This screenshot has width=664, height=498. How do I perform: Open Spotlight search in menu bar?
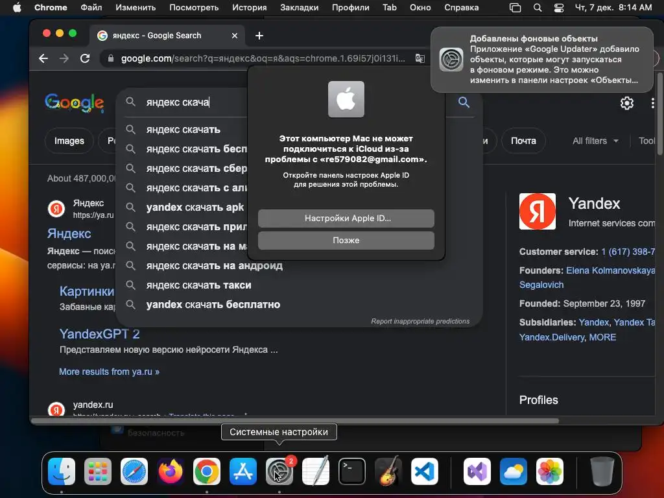pyautogui.click(x=538, y=7)
